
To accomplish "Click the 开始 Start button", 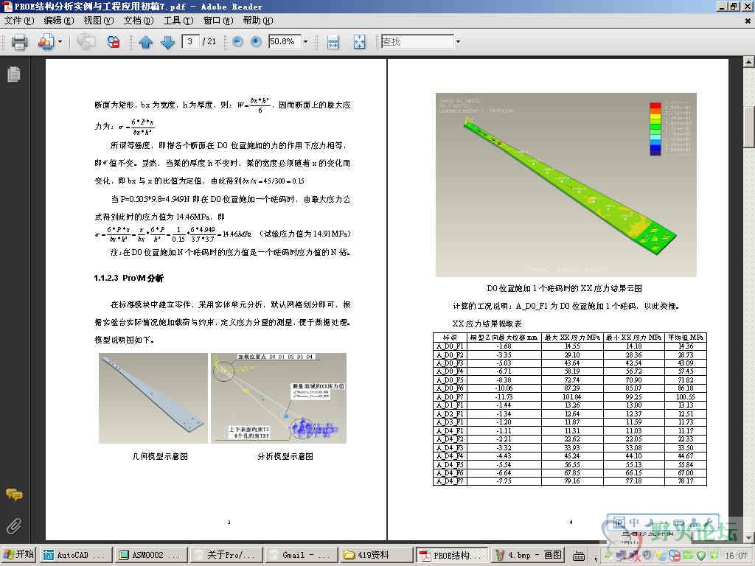I will pos(18,555).
